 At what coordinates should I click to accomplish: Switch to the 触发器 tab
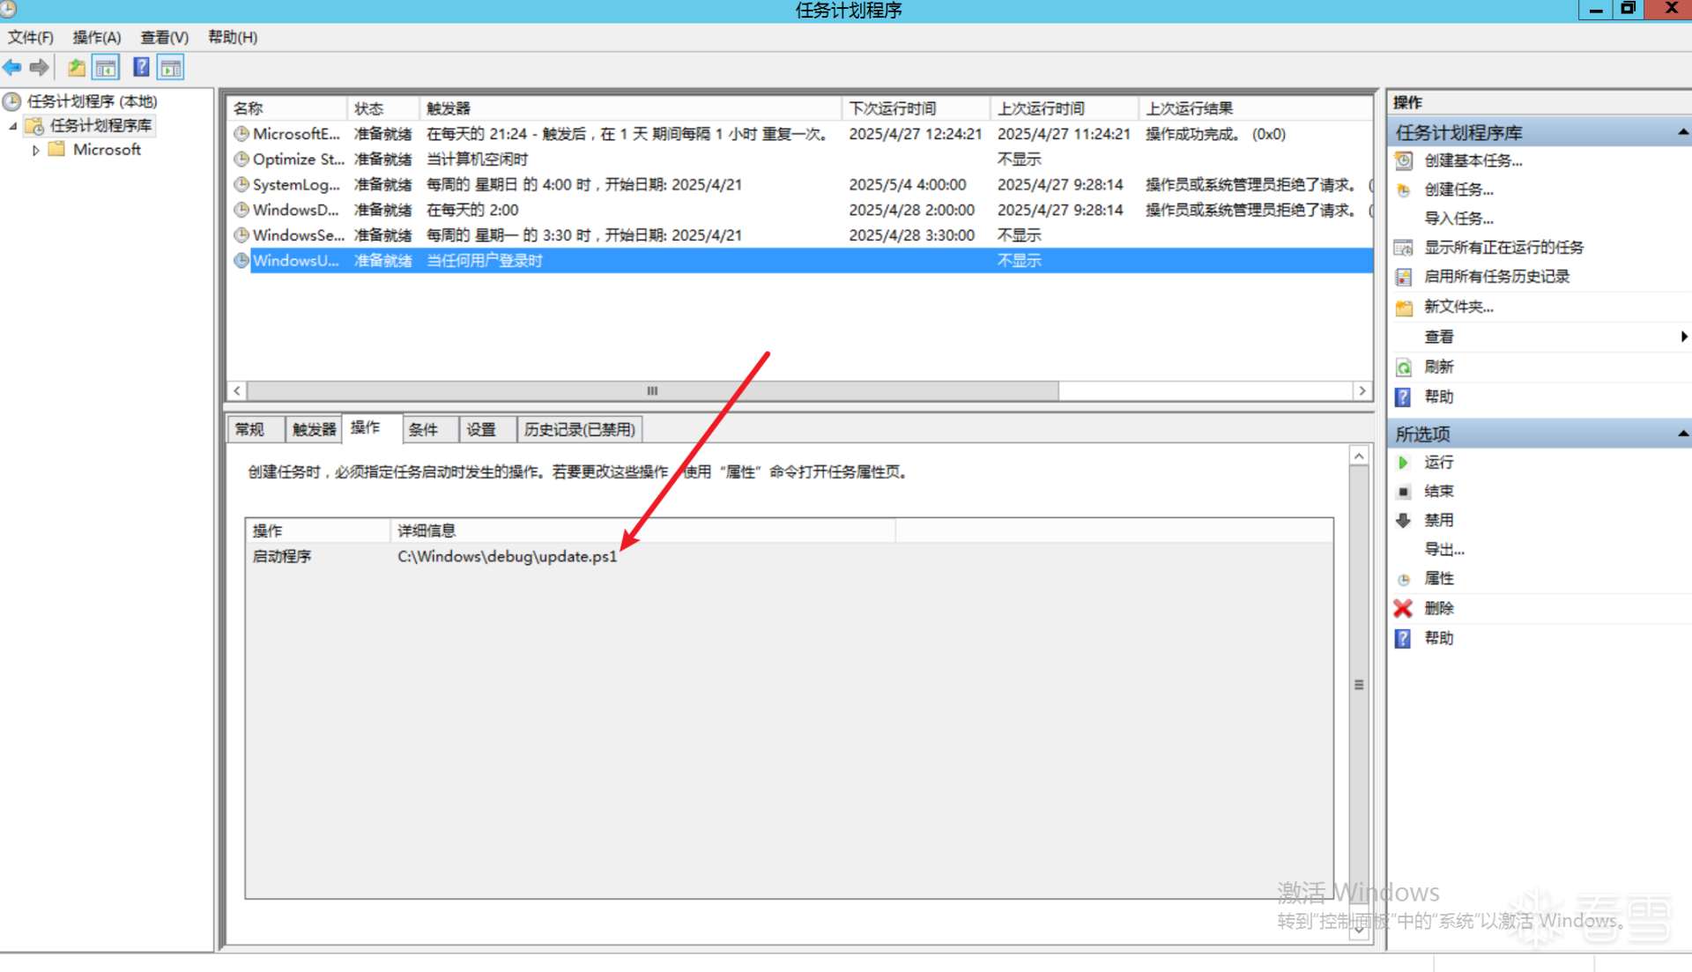click(x=314, y=429)
